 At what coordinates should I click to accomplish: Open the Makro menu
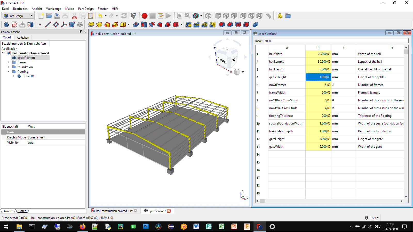pyautogui.click(x=69, y=9)
